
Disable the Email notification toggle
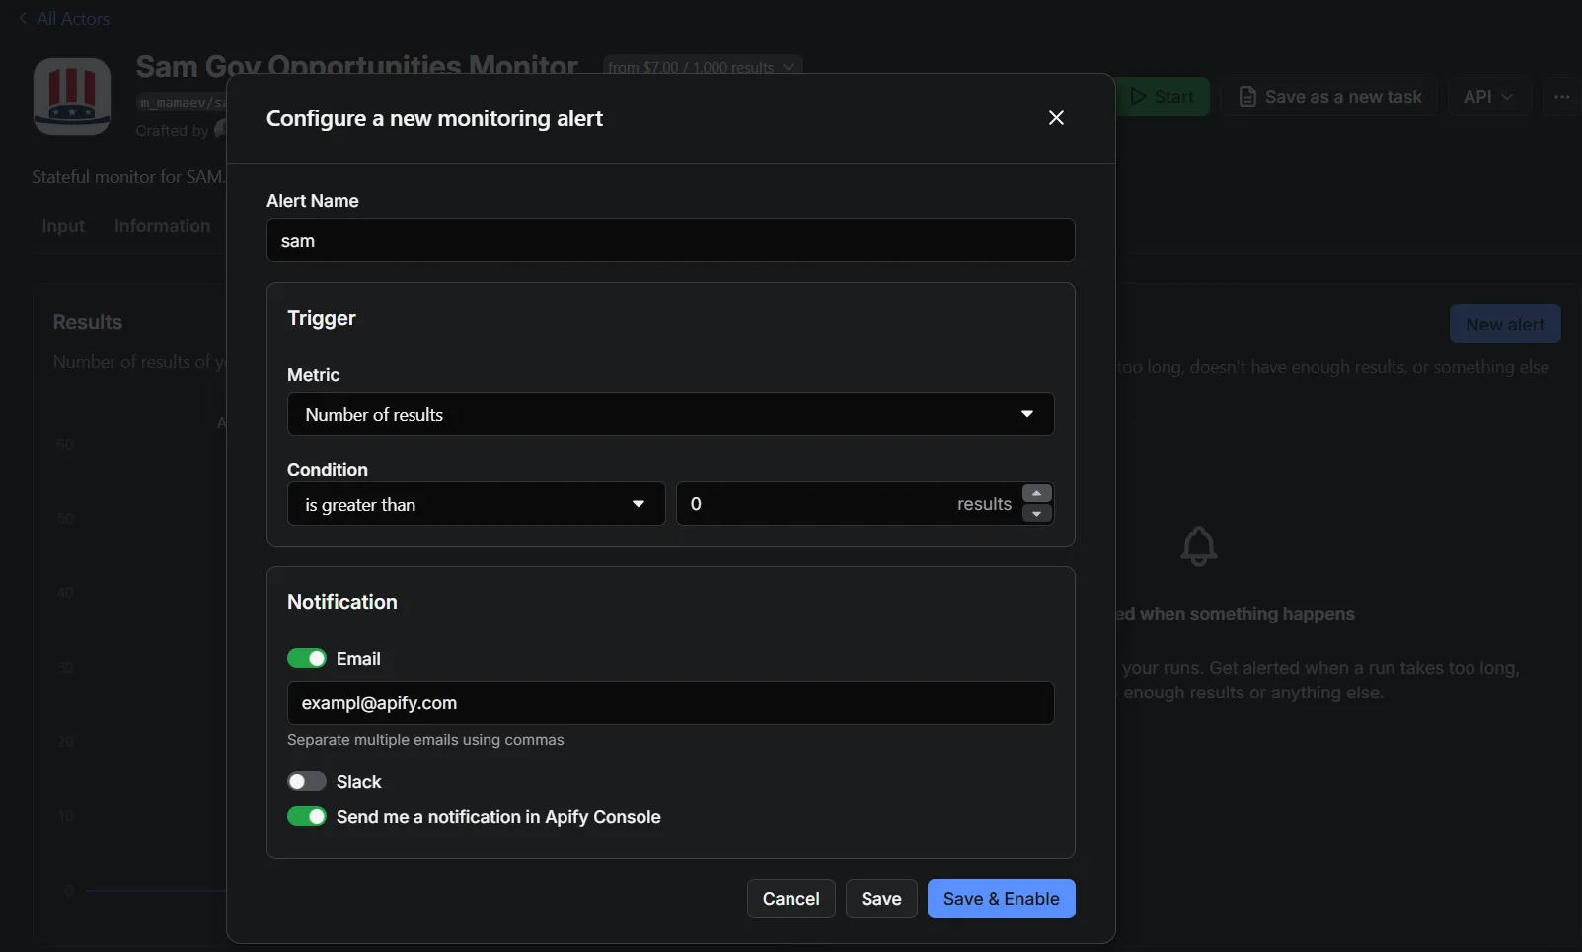pos(307,658)
